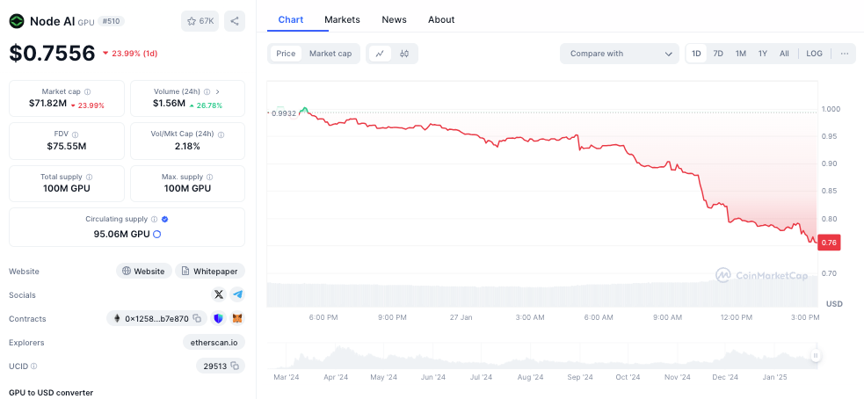Switch to line chart view
This screenshot has width=864, height=399.
click(x=380, y=54)
